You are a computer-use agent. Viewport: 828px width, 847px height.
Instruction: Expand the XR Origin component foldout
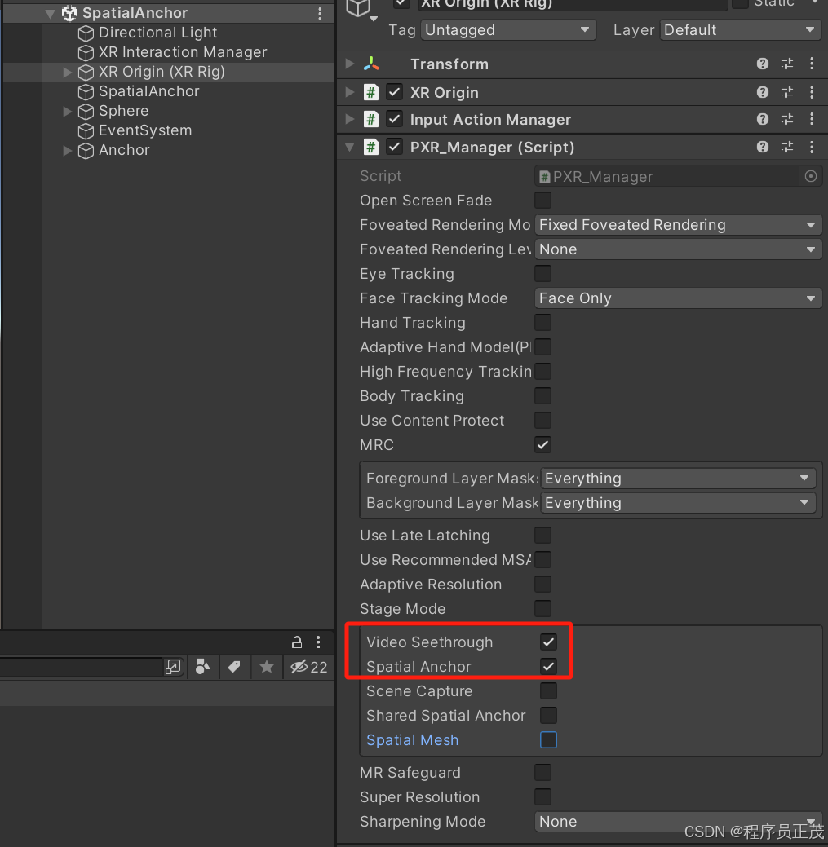[350, 92]
